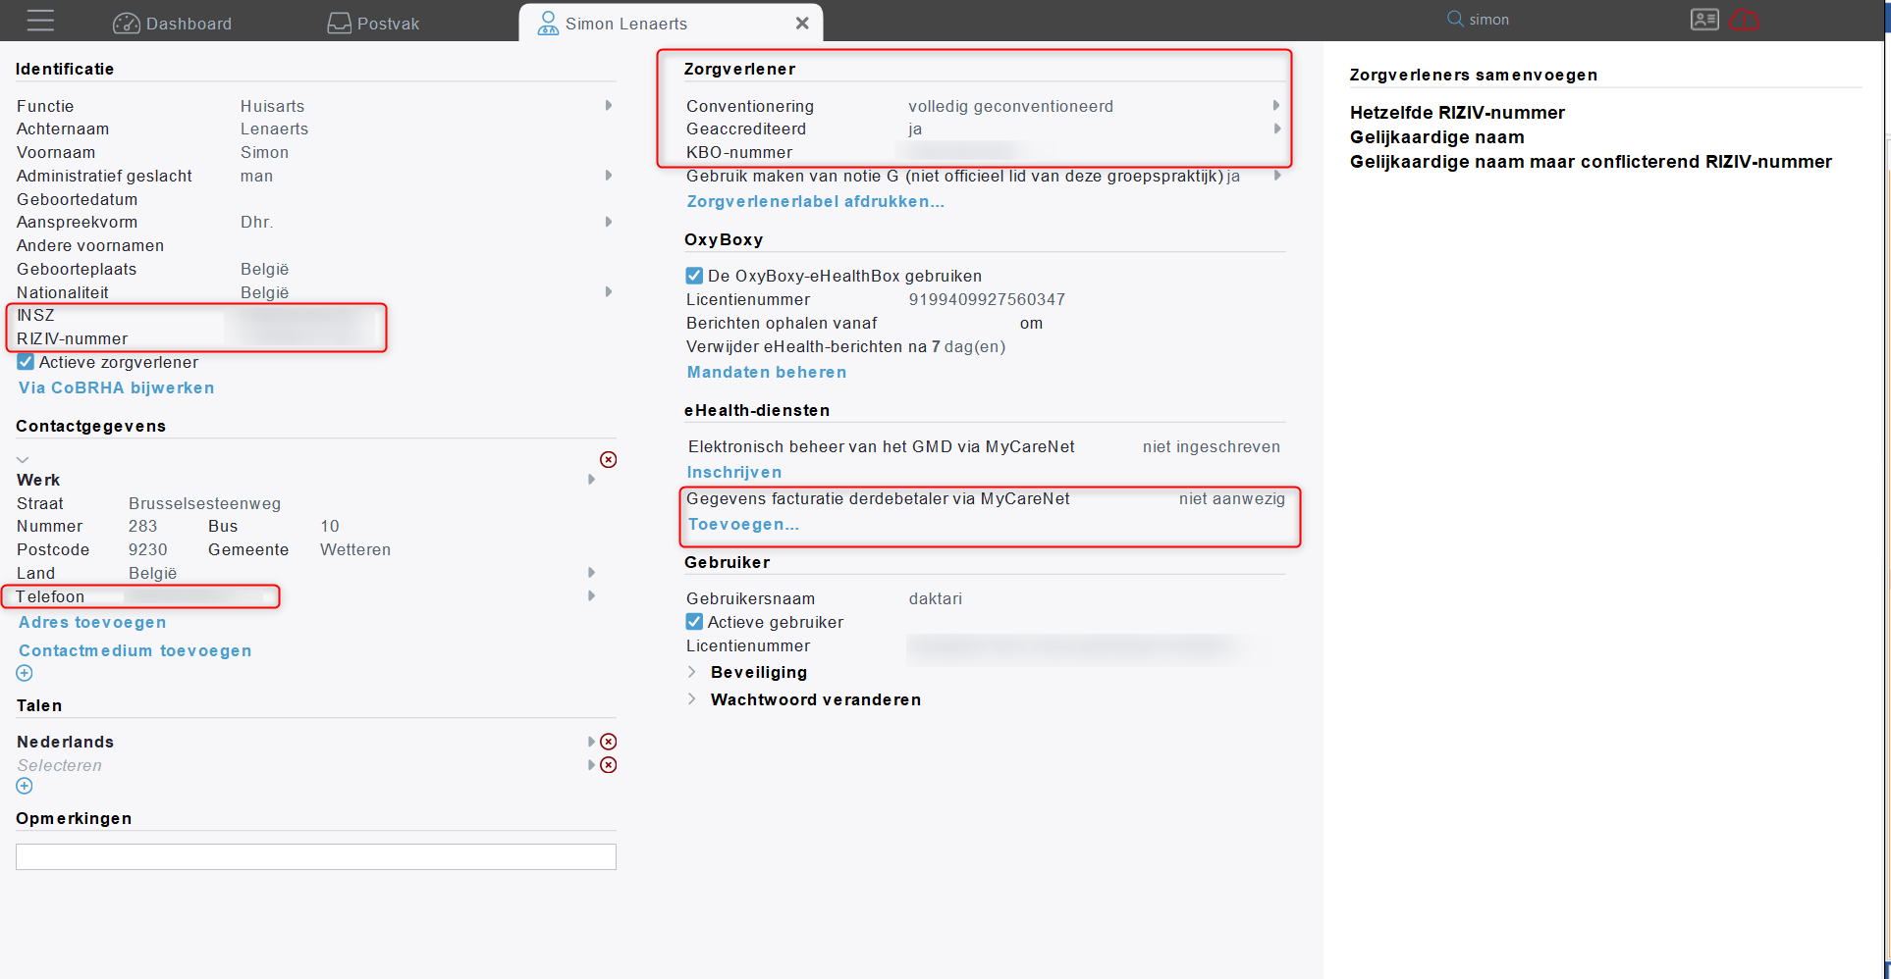Image resolution: width=1891 pixels, height=979 pixels.
Task: Expand the Beveiliging section
Action: pos(691,672)
